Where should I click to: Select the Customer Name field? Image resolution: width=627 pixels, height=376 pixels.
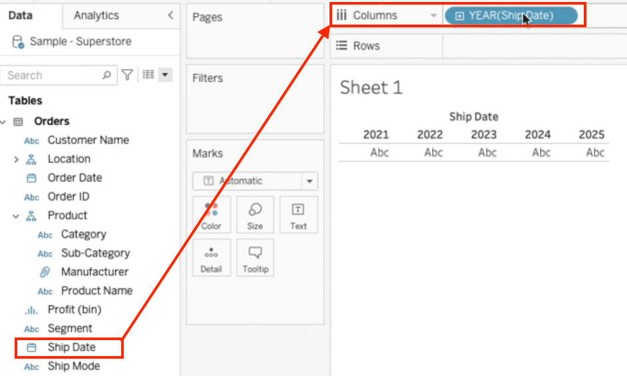click(88, 140)
